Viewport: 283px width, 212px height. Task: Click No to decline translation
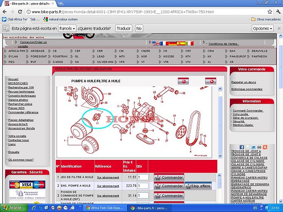pos(139,28)
